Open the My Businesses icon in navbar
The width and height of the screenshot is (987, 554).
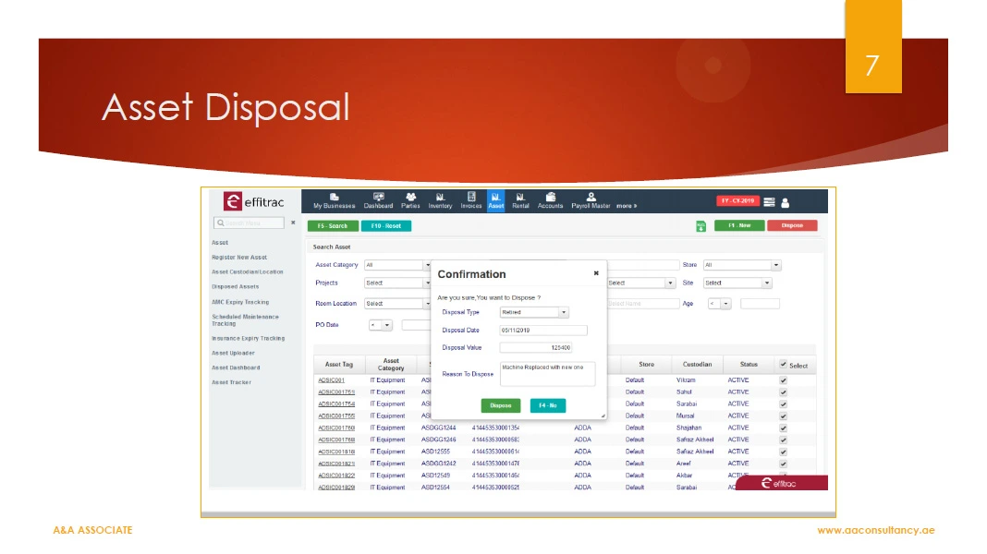(334, 197)
